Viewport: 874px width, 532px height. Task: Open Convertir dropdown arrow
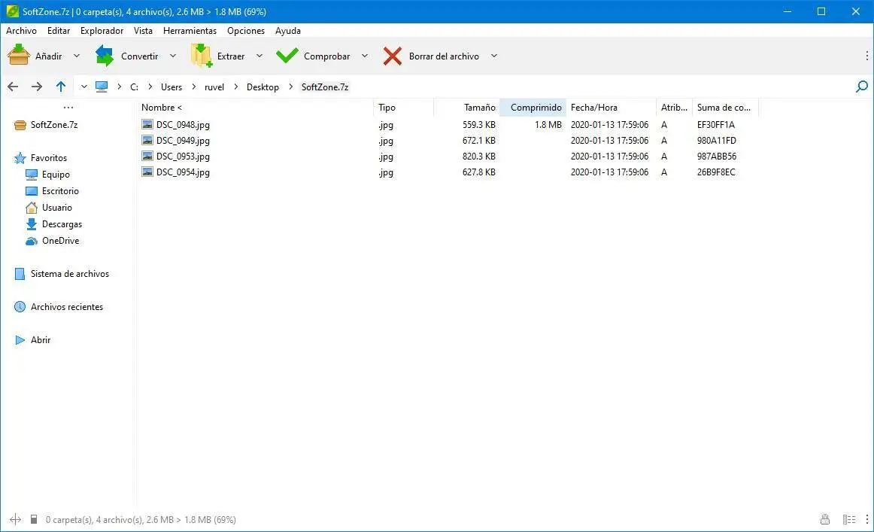(173, 56)
